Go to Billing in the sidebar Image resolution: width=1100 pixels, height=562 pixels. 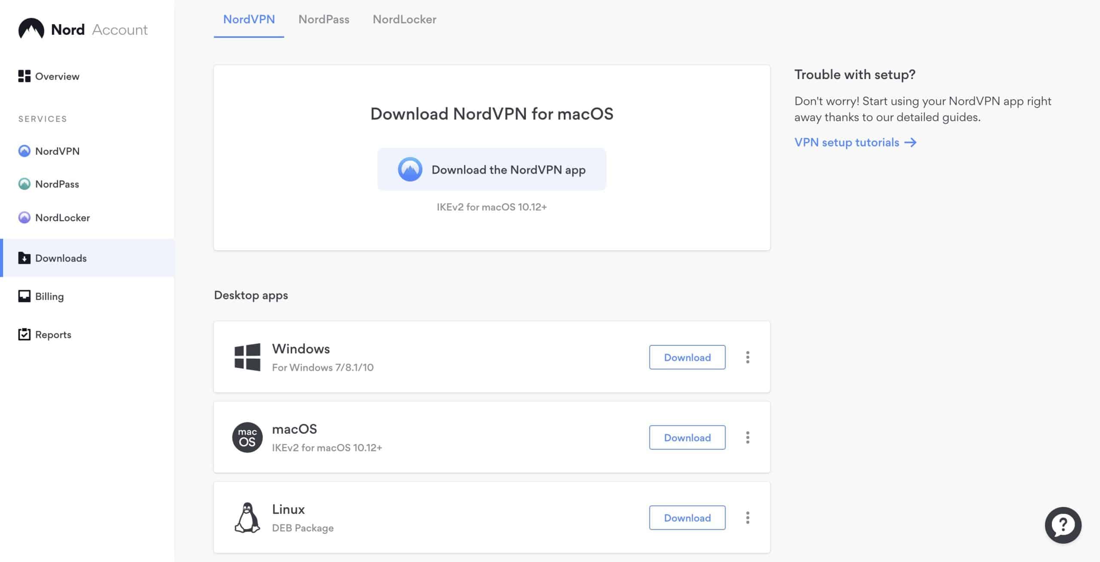(x=87, y=296)
